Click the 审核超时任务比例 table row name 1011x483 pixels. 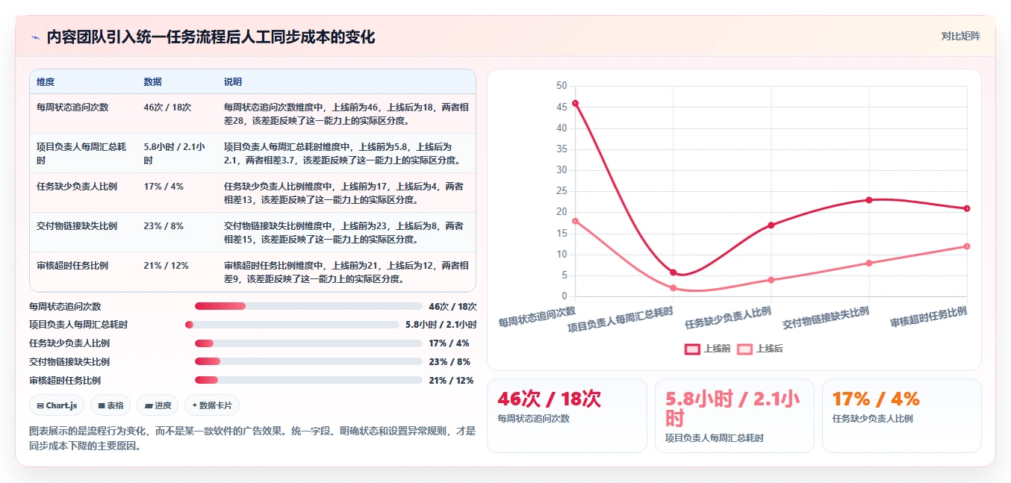click(x=72, y=266)
